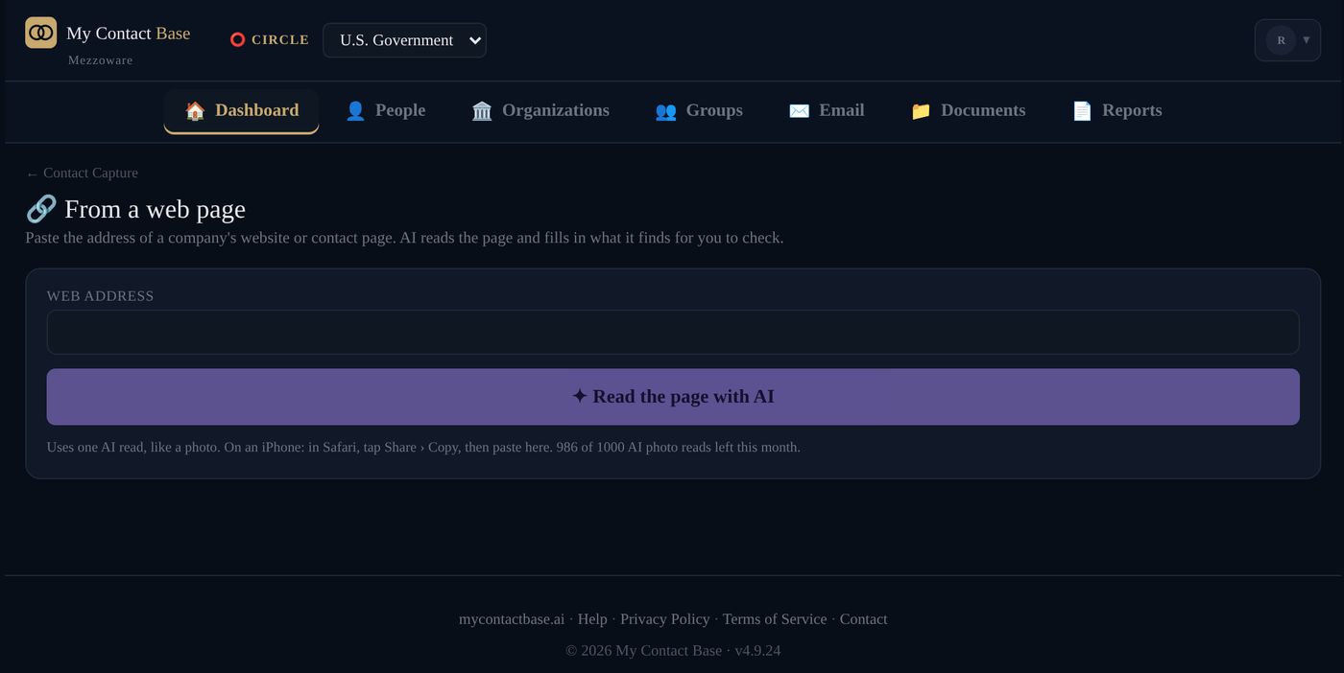The image size is (1344, 673).
Task: View the Reports tab
Action: tap(1116, 111)
